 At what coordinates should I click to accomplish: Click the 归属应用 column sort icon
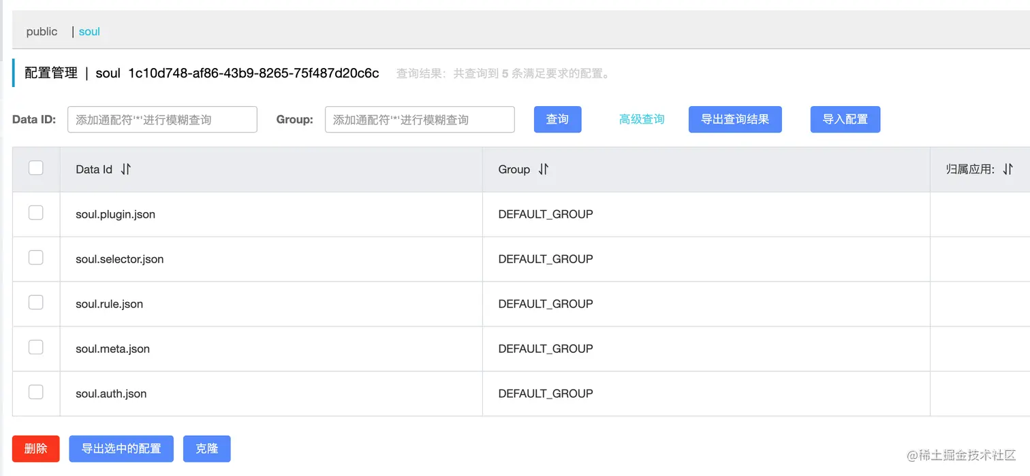[1008, 169]
